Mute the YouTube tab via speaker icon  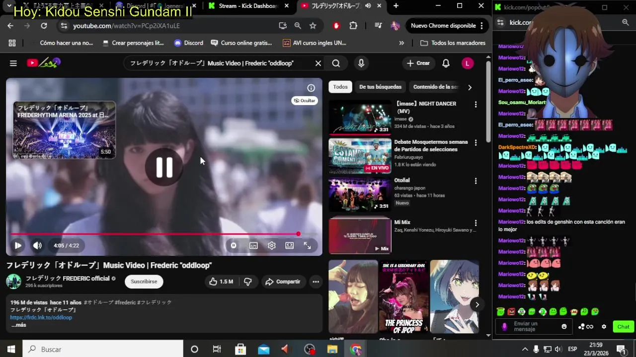[368, 6]
